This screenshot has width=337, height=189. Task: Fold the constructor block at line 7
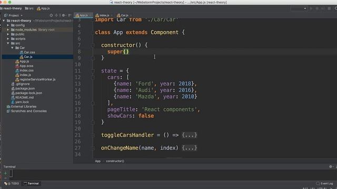tap(93, 45)
